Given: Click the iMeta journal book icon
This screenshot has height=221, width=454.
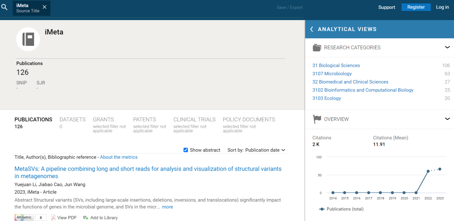Looking at the screenshot, I should (28, 39).
